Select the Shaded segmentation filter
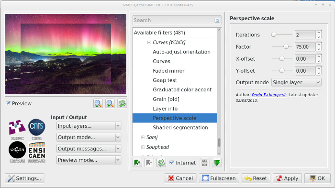Screen dimensions: 335x188 pos(180,128)
